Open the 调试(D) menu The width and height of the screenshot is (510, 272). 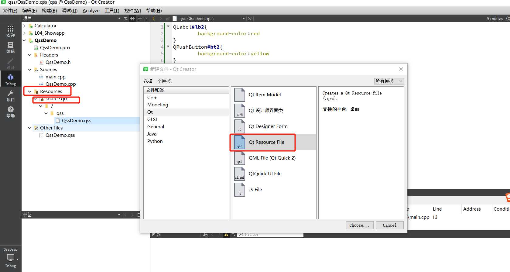[70, 10]
